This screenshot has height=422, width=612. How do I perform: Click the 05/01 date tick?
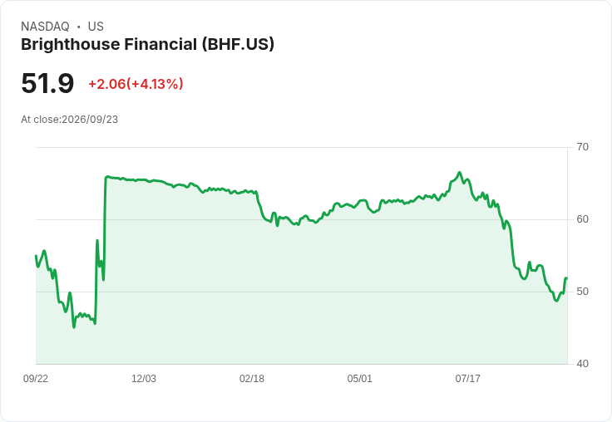[359, 379]
